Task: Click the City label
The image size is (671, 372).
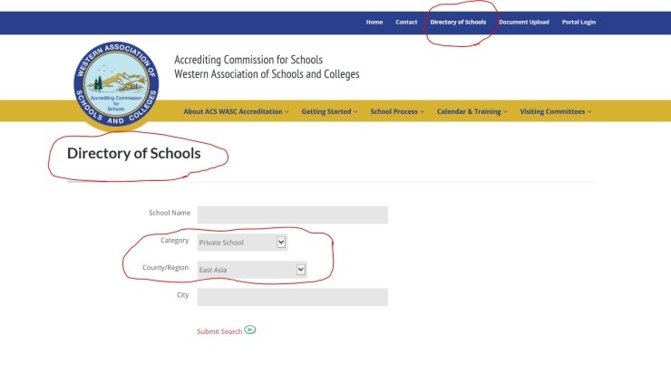Action: (x=183, y=295)
